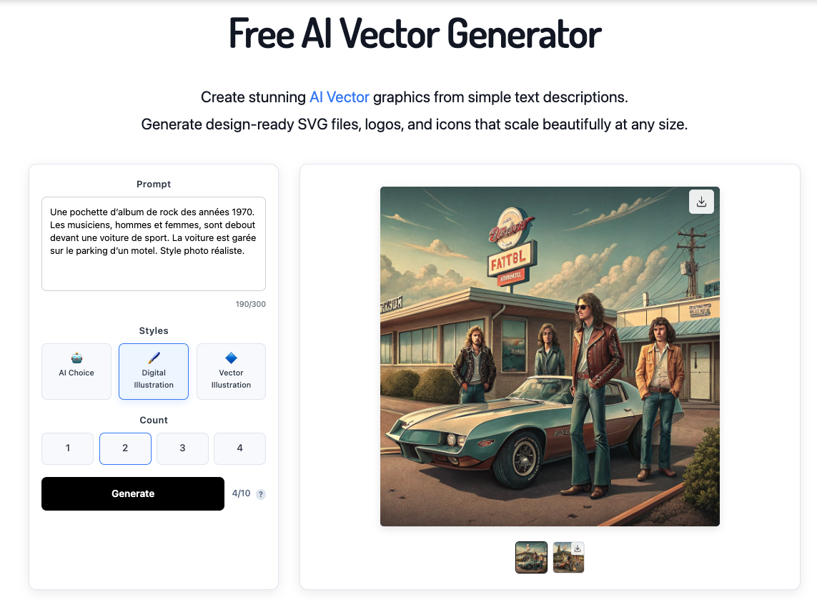Click the Digital Illustration pen icon
This screenshot has height=600, width=817.
[154, 358]
